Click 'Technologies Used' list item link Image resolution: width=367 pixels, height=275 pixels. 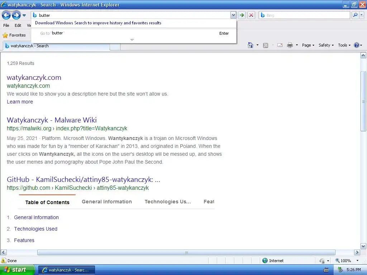pos(35,229)
